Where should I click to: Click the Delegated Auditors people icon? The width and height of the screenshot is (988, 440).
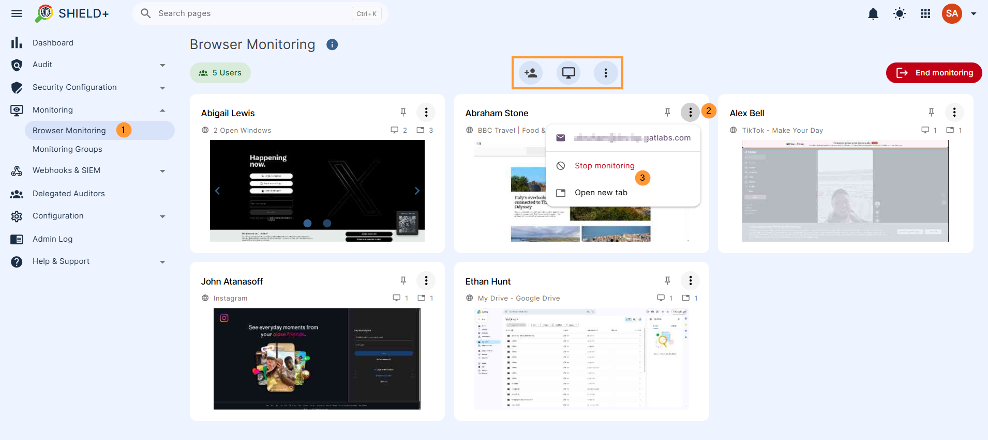(17, 194)
